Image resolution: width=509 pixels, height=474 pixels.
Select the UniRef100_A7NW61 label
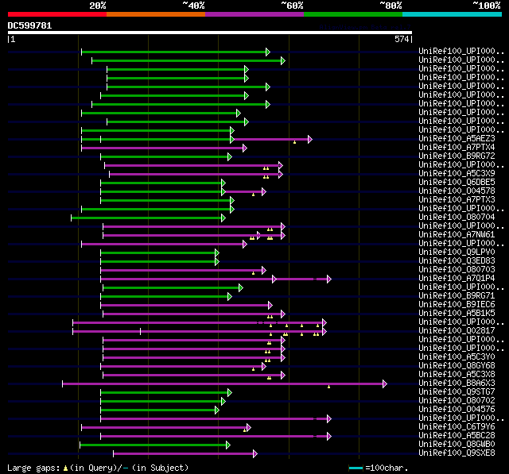pyautogui.click(x=457, y=234)
